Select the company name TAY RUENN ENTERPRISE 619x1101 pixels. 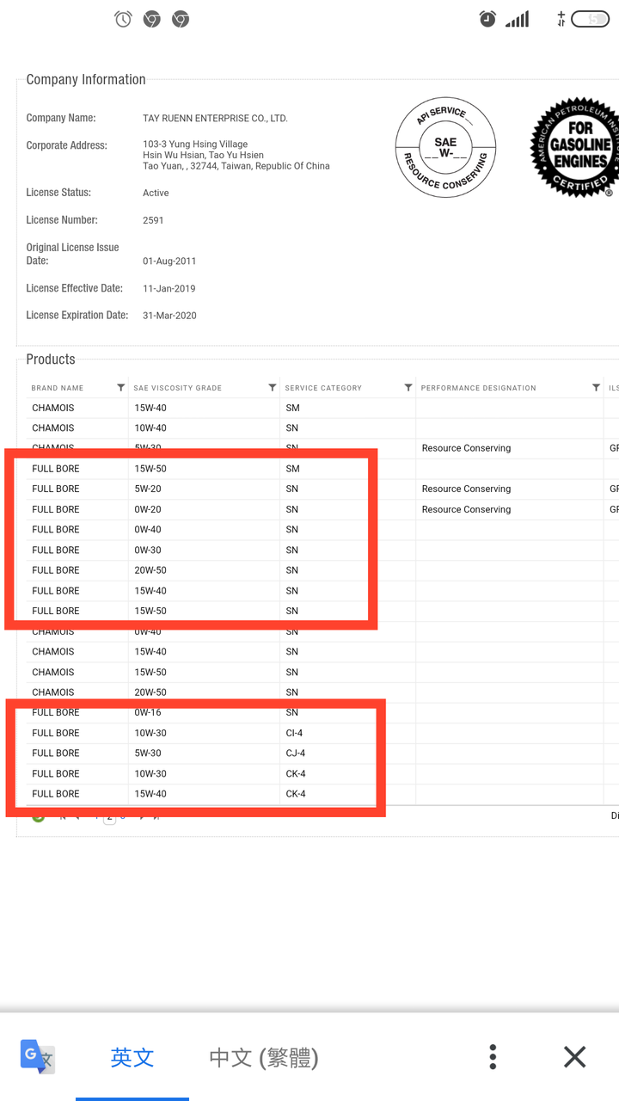pos(215,119)
